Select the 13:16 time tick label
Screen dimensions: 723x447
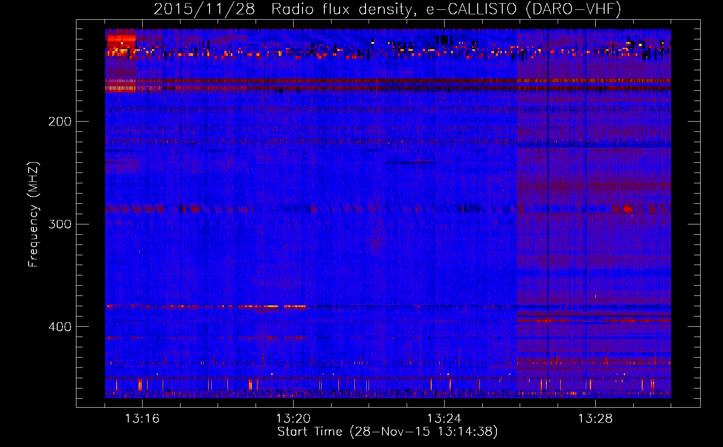142,419
